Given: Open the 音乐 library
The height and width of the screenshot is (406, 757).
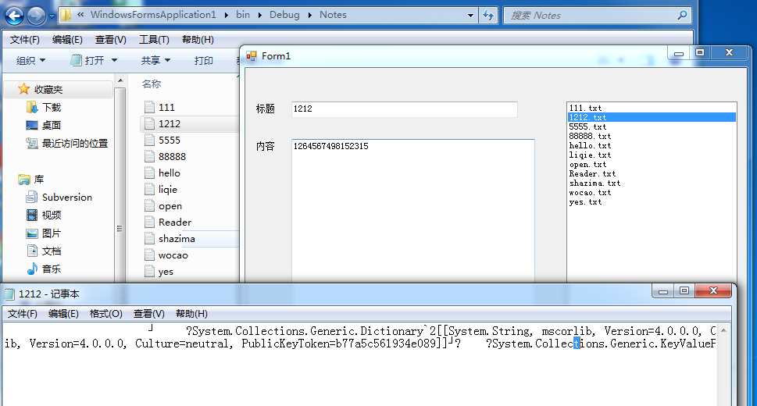Looking at the screenshot, I should (44, 269).
